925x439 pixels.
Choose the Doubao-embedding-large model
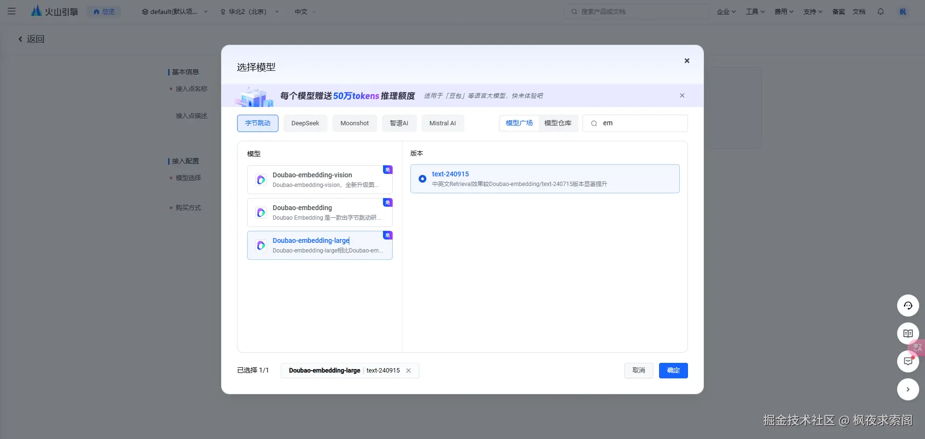pyautogui.click(x=320, y=245)
